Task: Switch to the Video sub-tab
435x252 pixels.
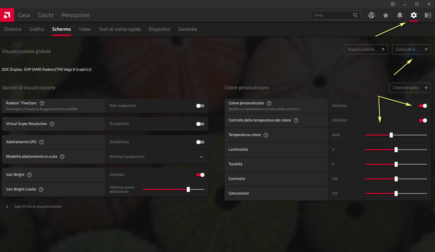Action: click(85, 29)
